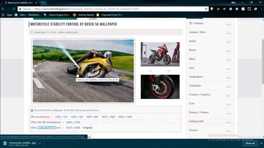Open the Cars category
The image size is (264, 148).
[x=191, y=68]
